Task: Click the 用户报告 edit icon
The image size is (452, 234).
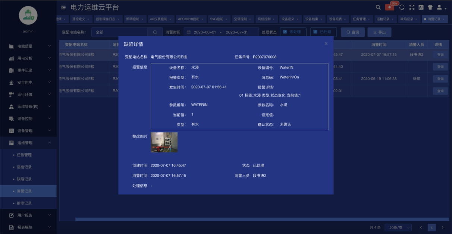Action: 11,215
